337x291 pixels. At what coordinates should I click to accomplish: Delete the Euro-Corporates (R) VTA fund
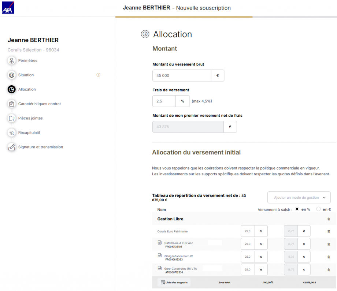pyautogui.click(x=328, y=270)
